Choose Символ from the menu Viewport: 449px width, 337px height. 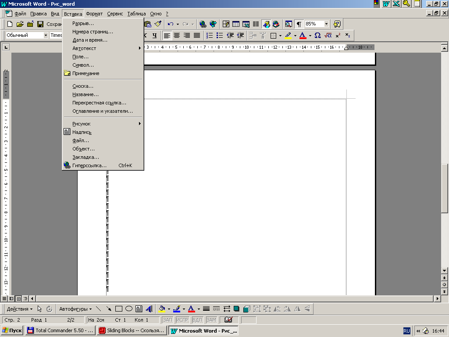tap(103, 65)
